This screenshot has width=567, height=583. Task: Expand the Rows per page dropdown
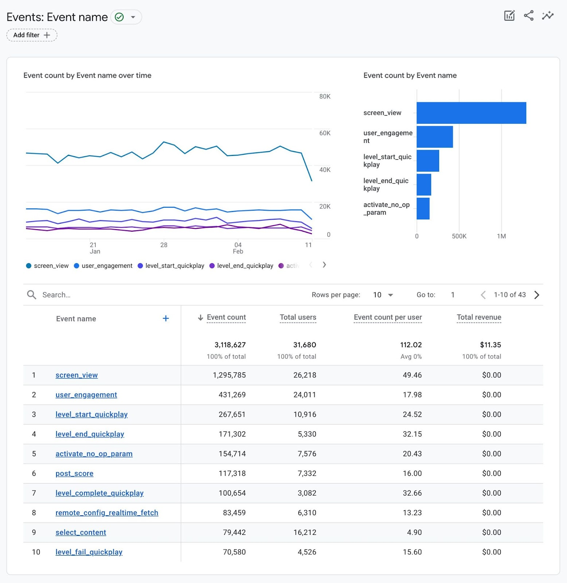point(390,295)
